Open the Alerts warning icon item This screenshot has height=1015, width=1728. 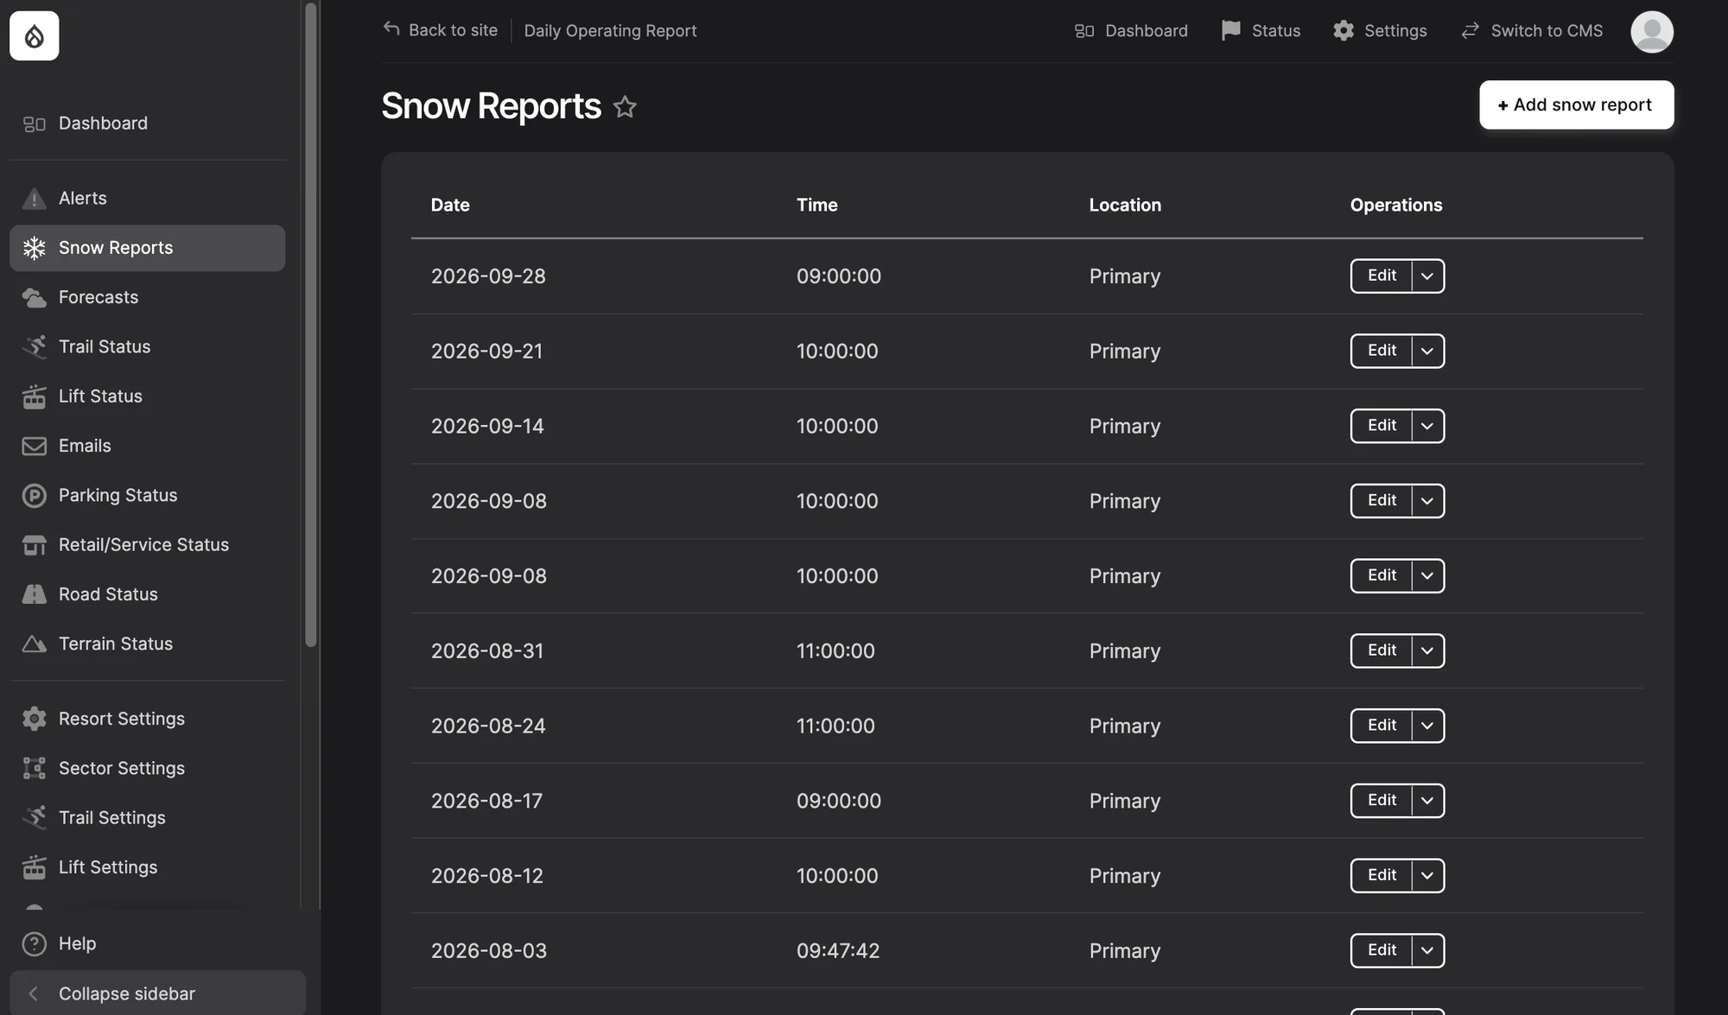[x=34, y=199]
